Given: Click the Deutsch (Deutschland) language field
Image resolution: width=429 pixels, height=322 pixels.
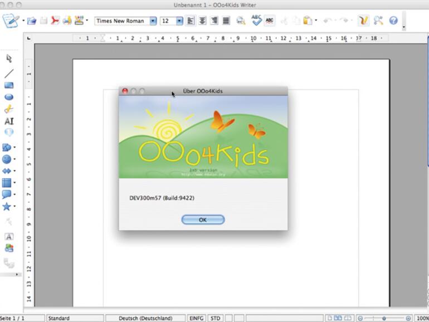Looking at the screenshot, I should [x=145, y=319].
